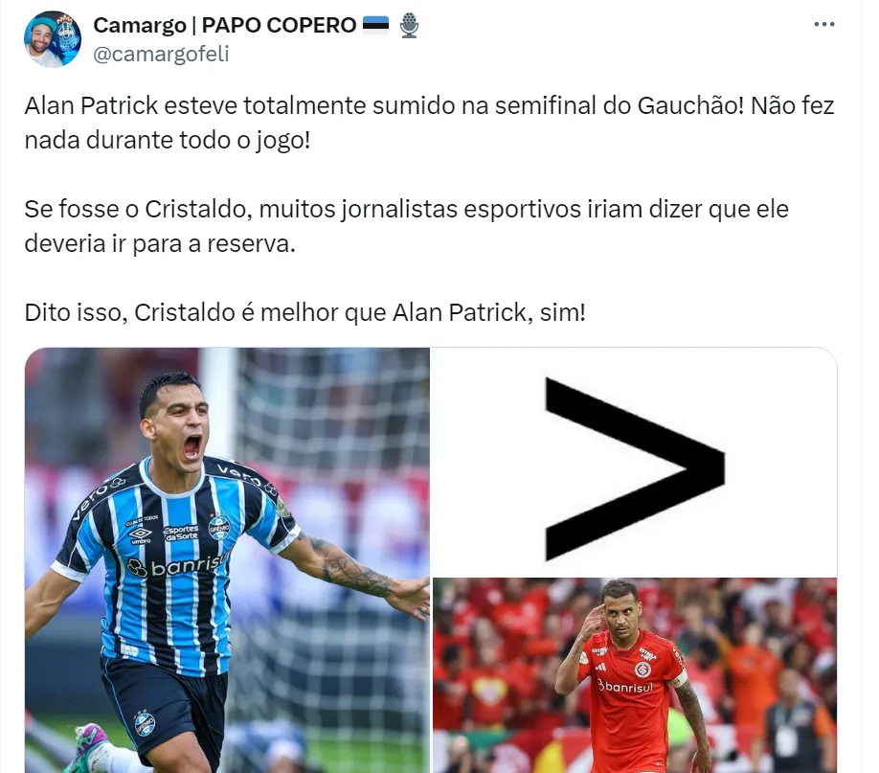The height and width of the screenshot is (773, 879).
Task: Open the tweet's three-dot more options menu
Action: (824, 24)
